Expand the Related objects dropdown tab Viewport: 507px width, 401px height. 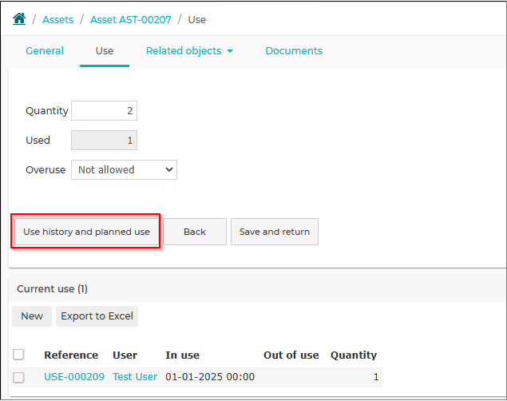[189, 51]
